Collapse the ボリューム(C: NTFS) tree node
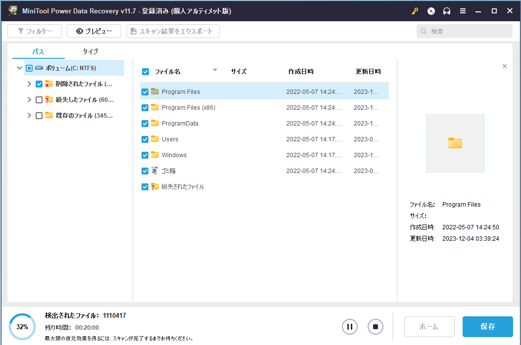521x345 pixels. [x=19, y=68]
